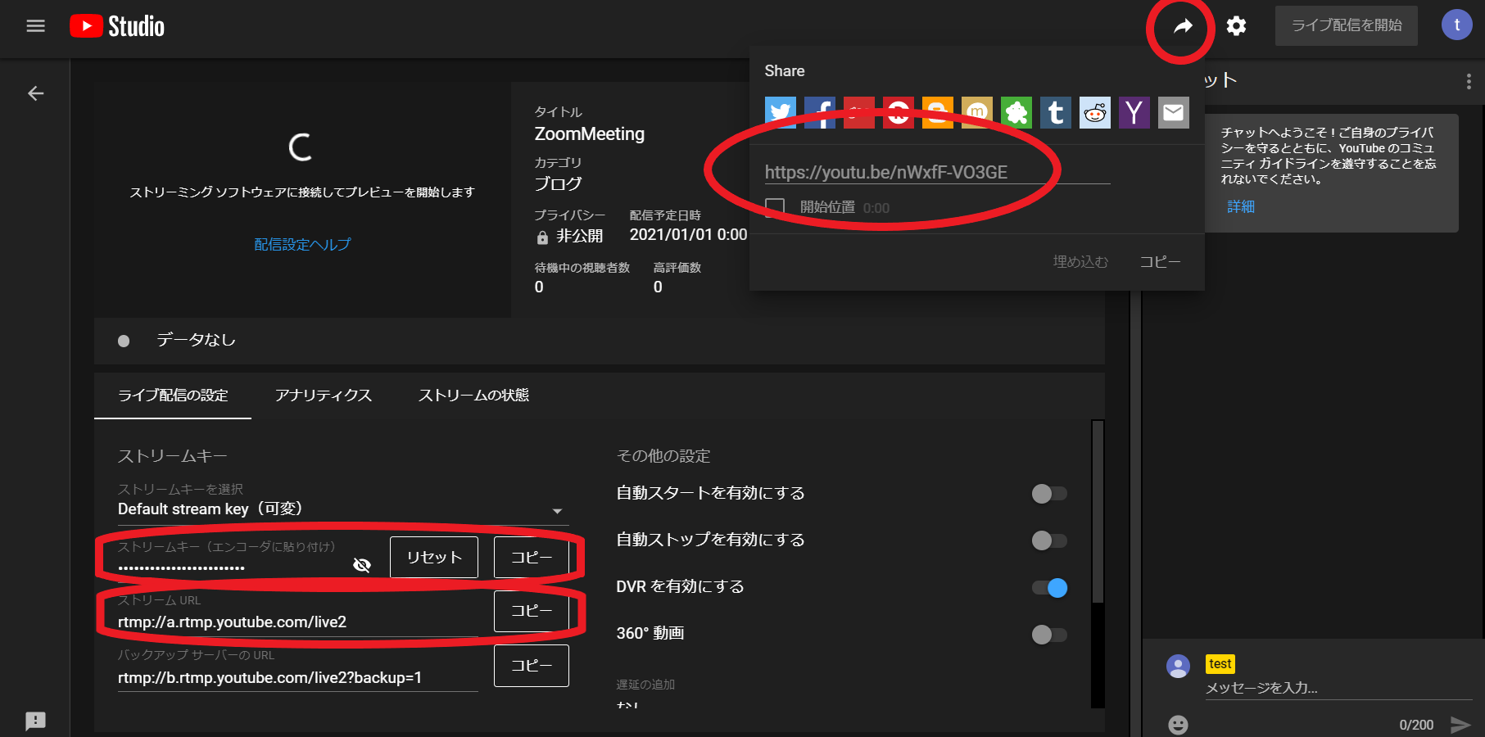
Task: Share the stream via Tumblr
Action: (x=1055, y=113)
